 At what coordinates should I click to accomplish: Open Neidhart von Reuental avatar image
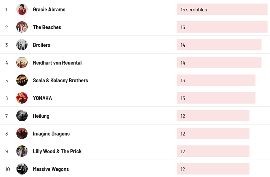coord(22,62)
